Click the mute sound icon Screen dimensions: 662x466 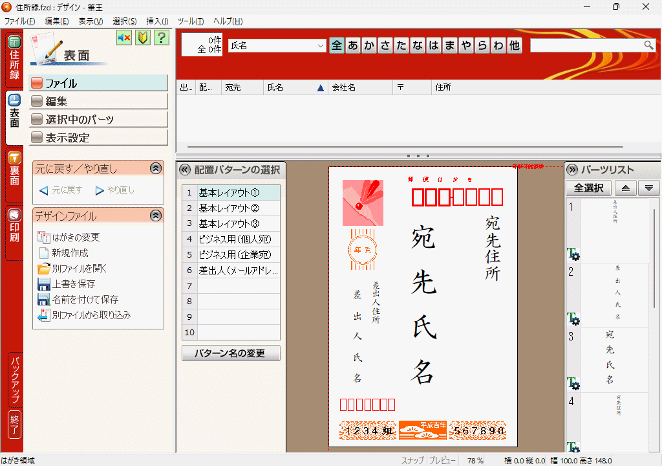click(124, 38)
